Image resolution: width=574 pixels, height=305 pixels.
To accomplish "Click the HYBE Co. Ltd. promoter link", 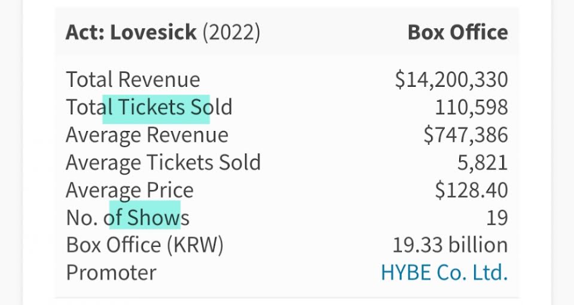I will coord(444,273).
